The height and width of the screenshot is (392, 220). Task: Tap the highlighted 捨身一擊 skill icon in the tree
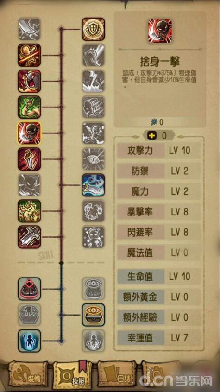click(x=29, y=133)
